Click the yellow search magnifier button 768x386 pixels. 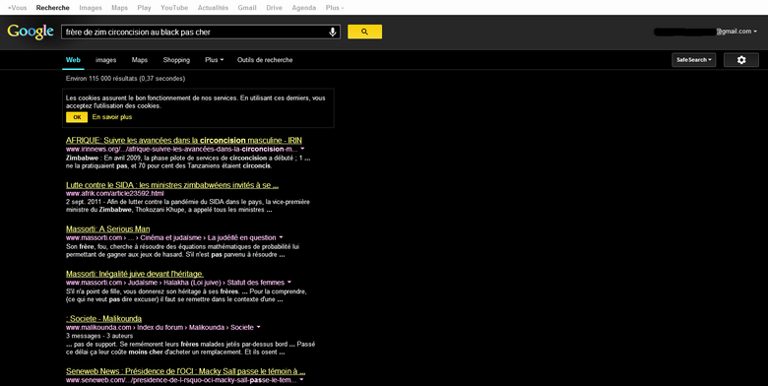365,32
